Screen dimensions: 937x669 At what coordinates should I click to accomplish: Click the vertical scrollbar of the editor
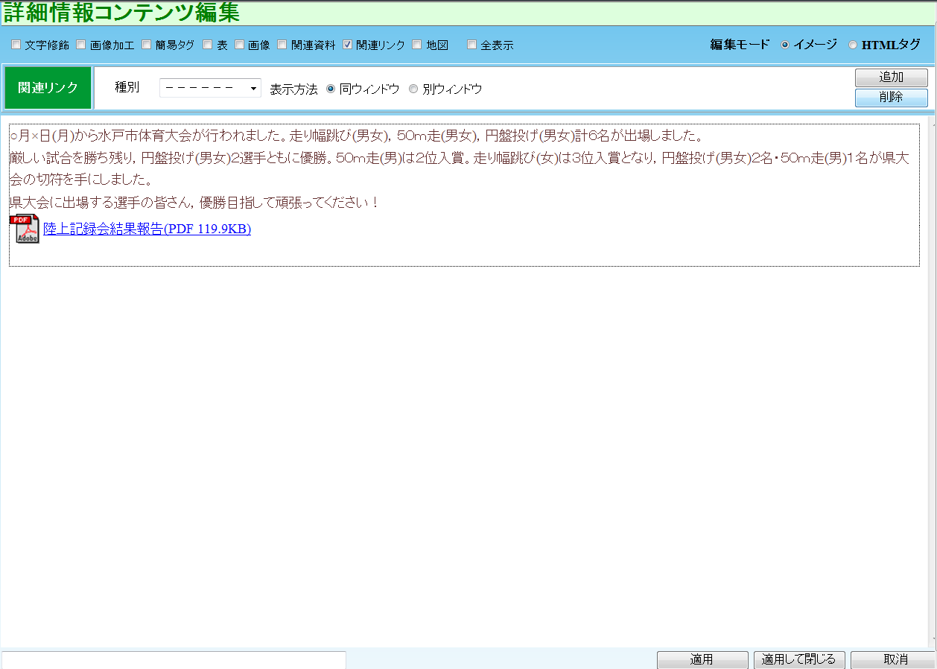click(x=931, y=380)
